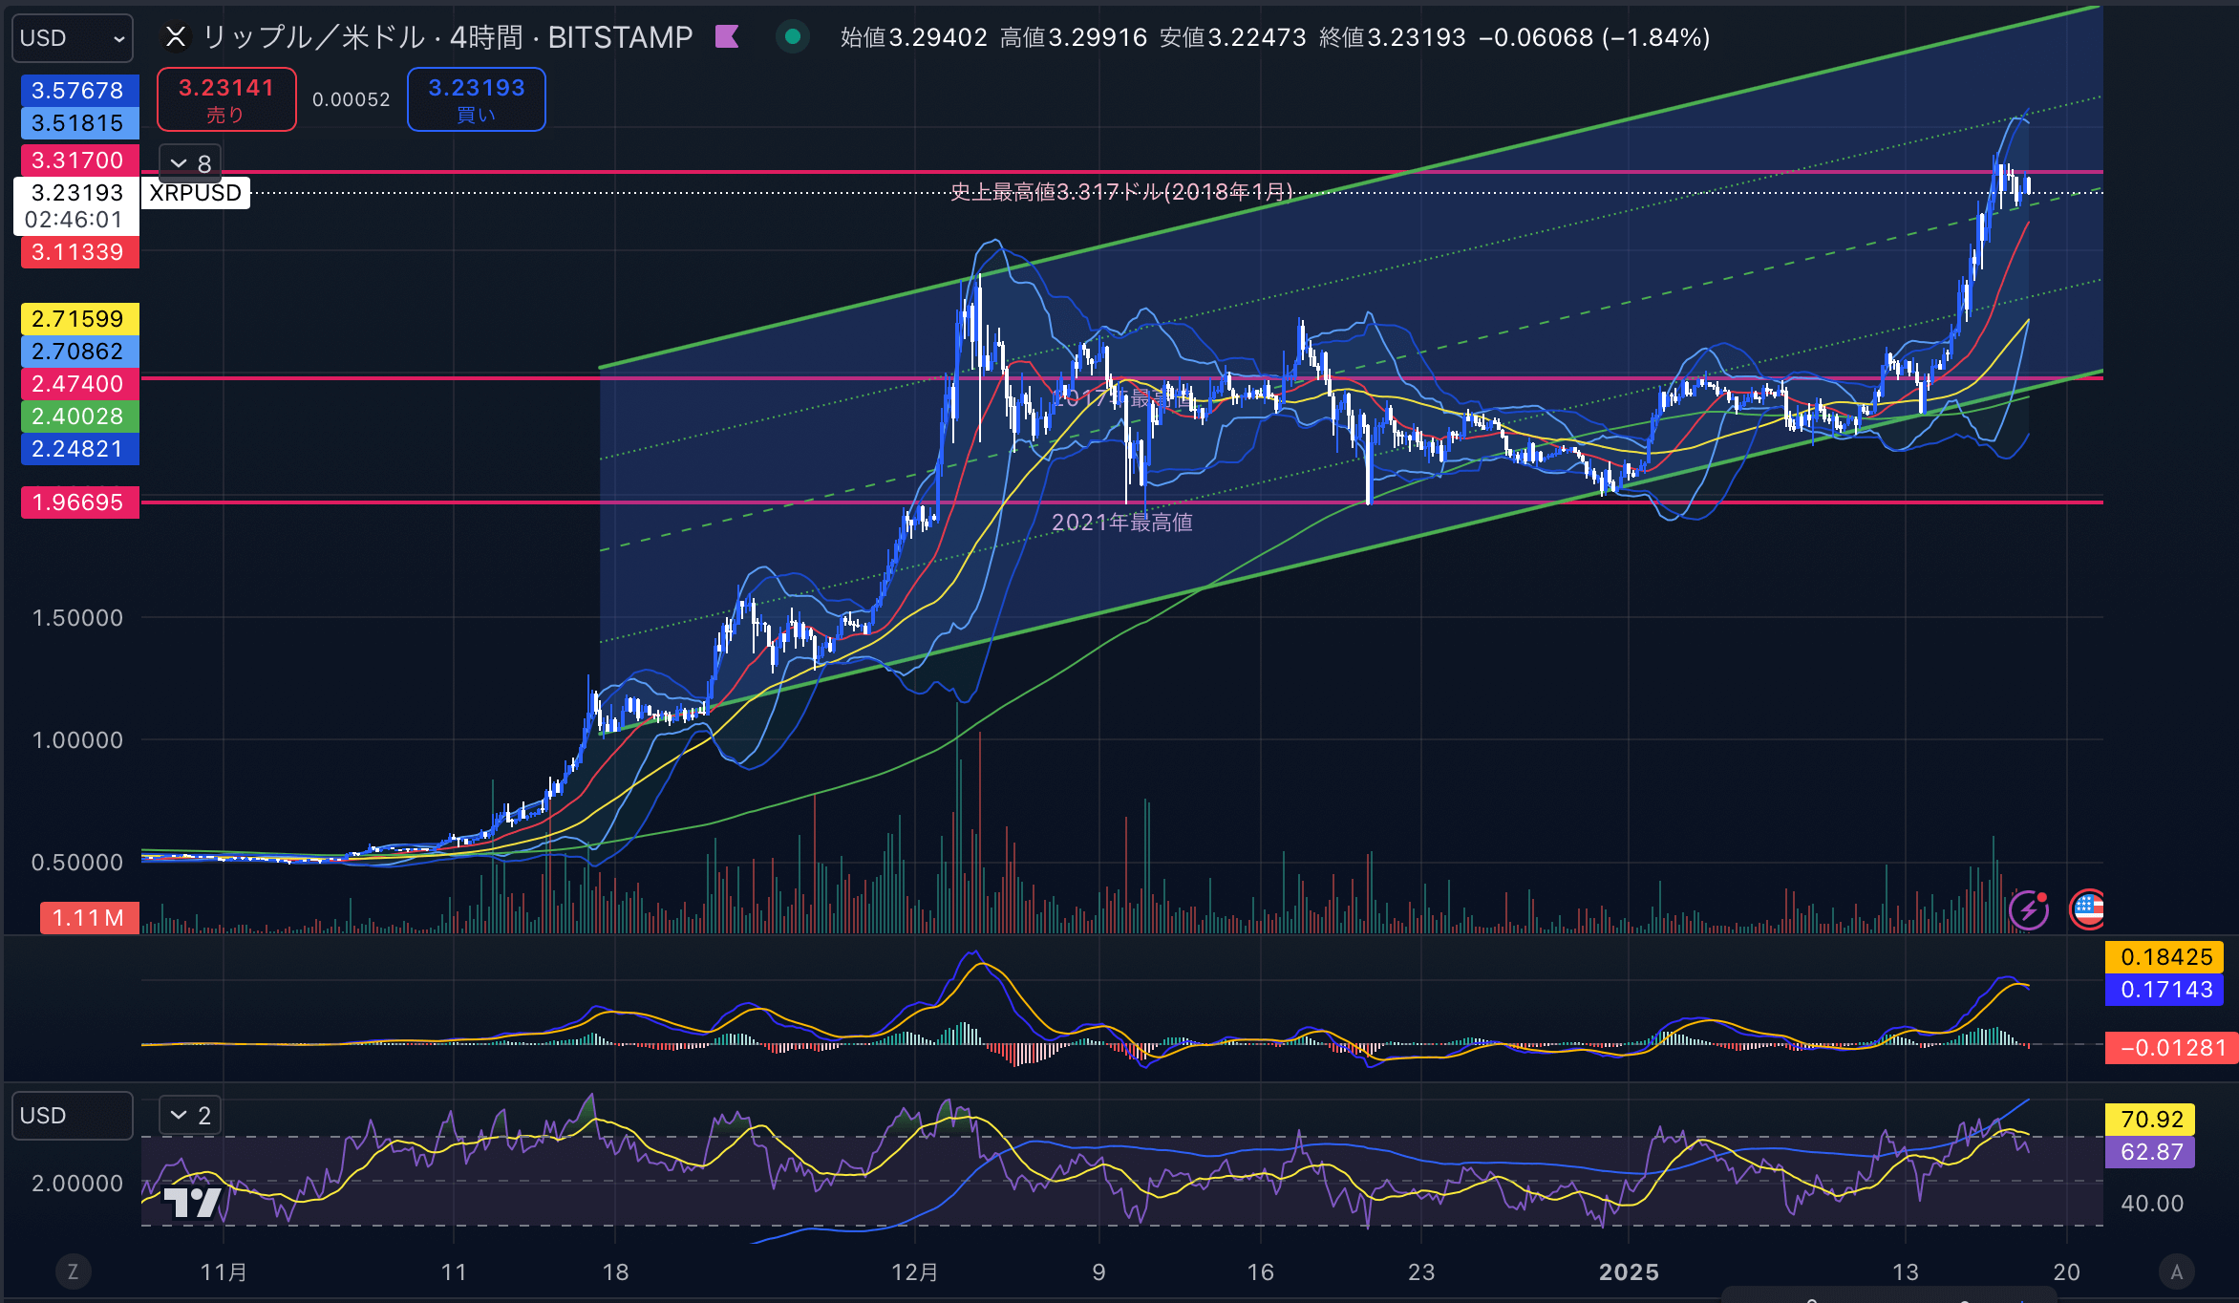The height and width of the screenshot is (1303, 2239).
Task: Click the -0.01281 histogram value label
Action: coord(2172,1048)
